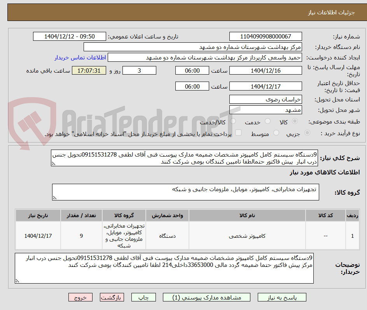Click the 'خروج' exit button
The image size is (367, 310).
[x=80, y=297]
